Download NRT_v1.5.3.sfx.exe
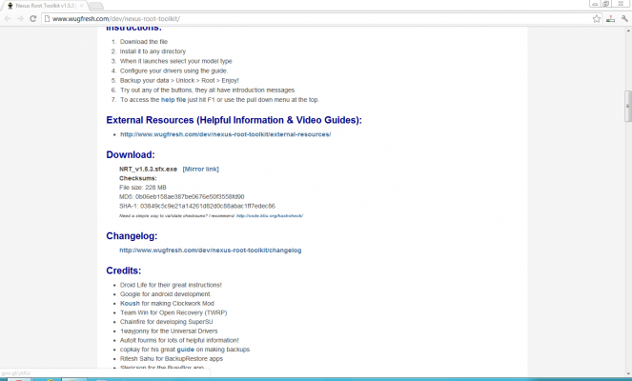632x381 pixels. pyautogui.click(x=148, y=169)
